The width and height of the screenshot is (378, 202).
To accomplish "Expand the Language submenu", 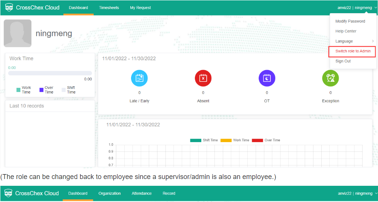I will click(353, 41).
